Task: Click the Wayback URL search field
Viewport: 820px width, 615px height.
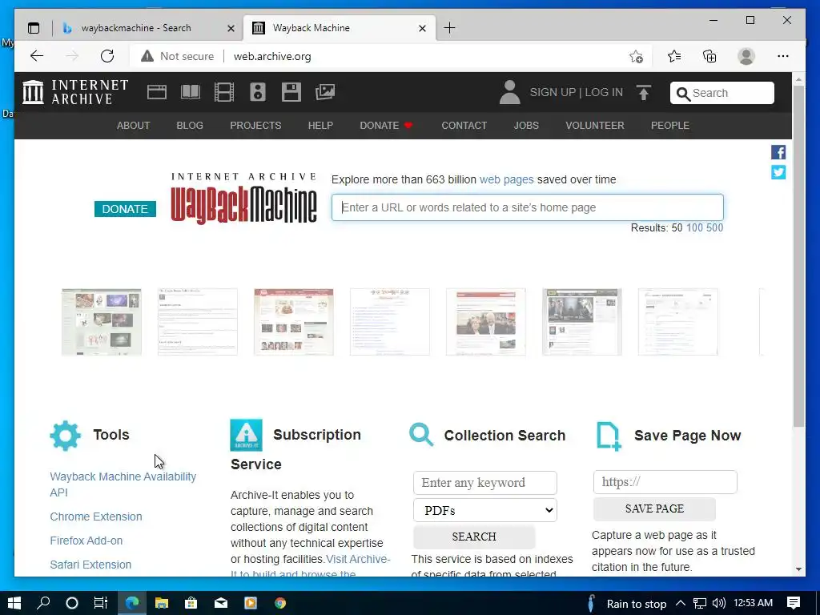Action: (x=527, y=207)
